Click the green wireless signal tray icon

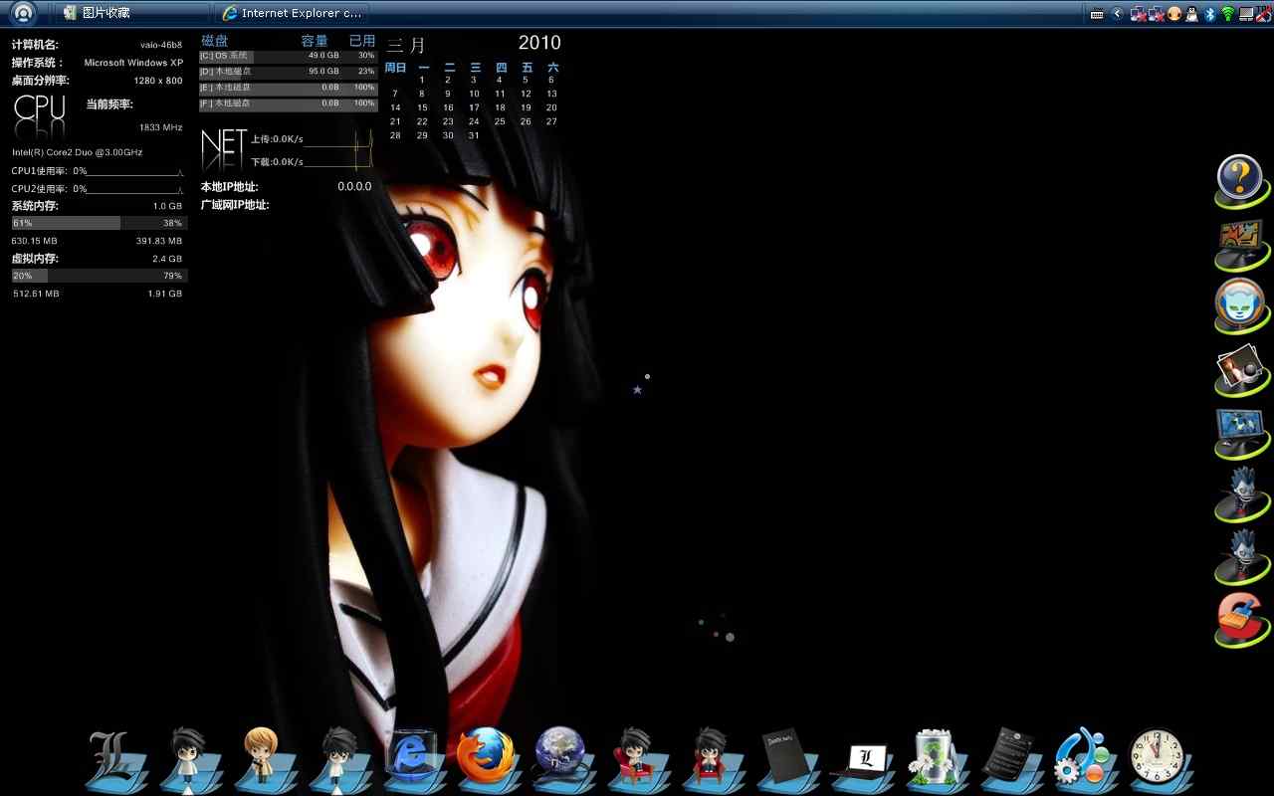[1227, 14]
